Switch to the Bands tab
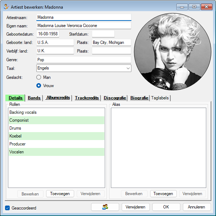The width and height of the screenshot is (216, 216). click(x=34, y=98)
